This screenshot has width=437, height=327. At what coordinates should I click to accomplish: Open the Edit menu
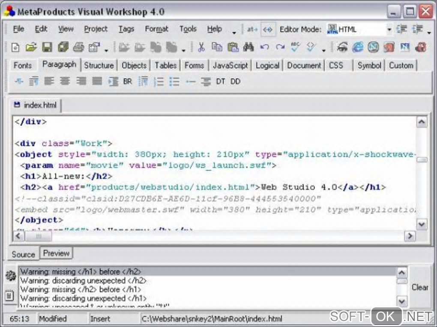[41, 29]
